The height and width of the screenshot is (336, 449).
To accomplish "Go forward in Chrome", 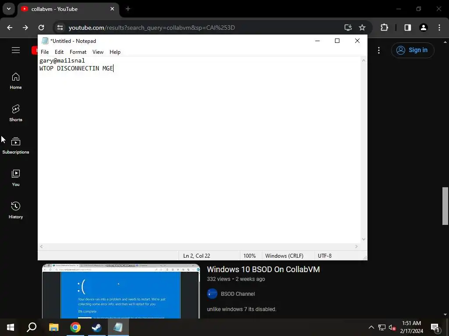I will [x=25, y=28].
